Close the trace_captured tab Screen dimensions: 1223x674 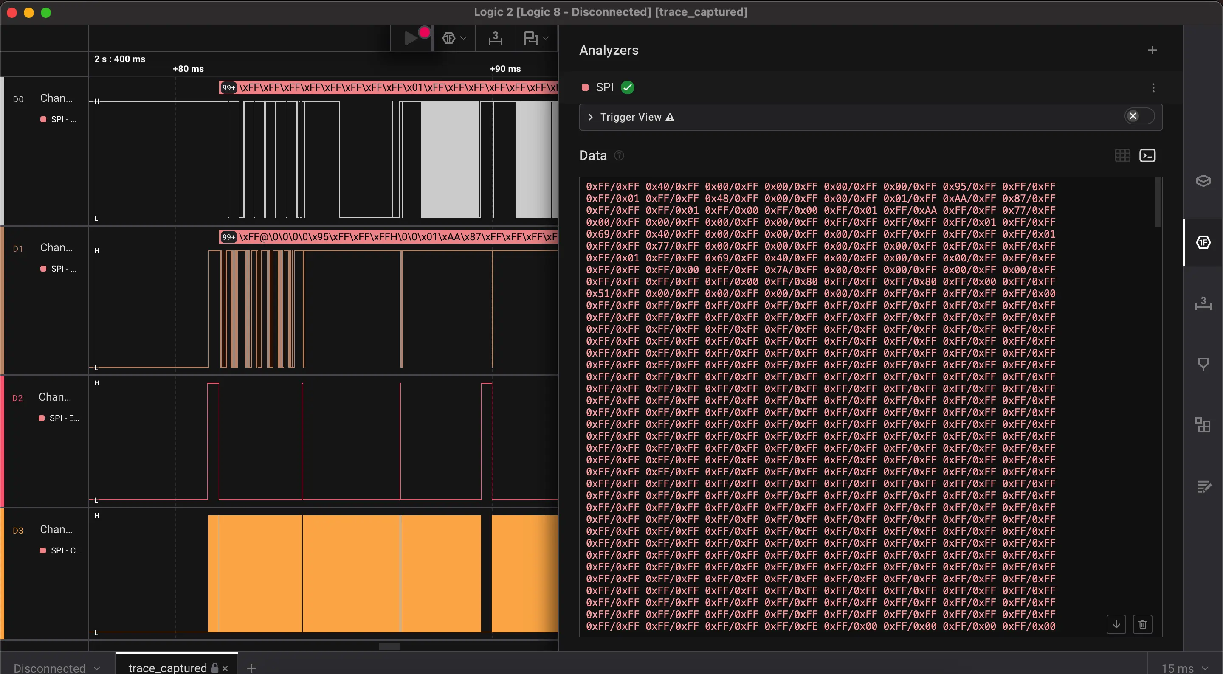tap(225, 668)
